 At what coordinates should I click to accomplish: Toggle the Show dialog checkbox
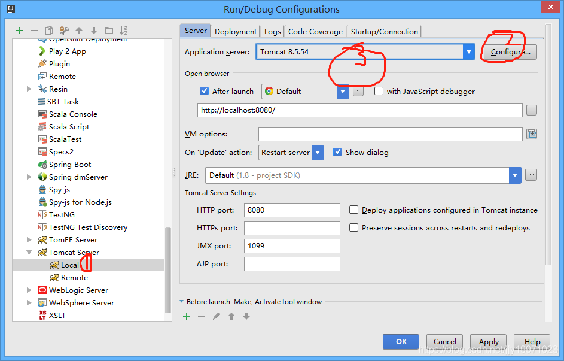(337, 152)
